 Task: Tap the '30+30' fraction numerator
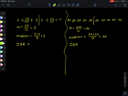pos(93,34)
